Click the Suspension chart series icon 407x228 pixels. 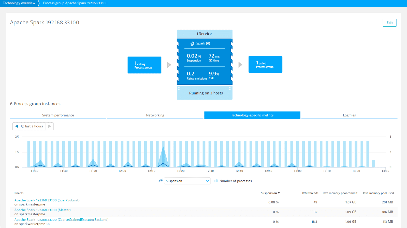coord(161,181)
